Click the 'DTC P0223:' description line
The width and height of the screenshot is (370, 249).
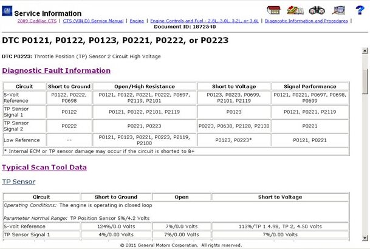click(81, 56)
